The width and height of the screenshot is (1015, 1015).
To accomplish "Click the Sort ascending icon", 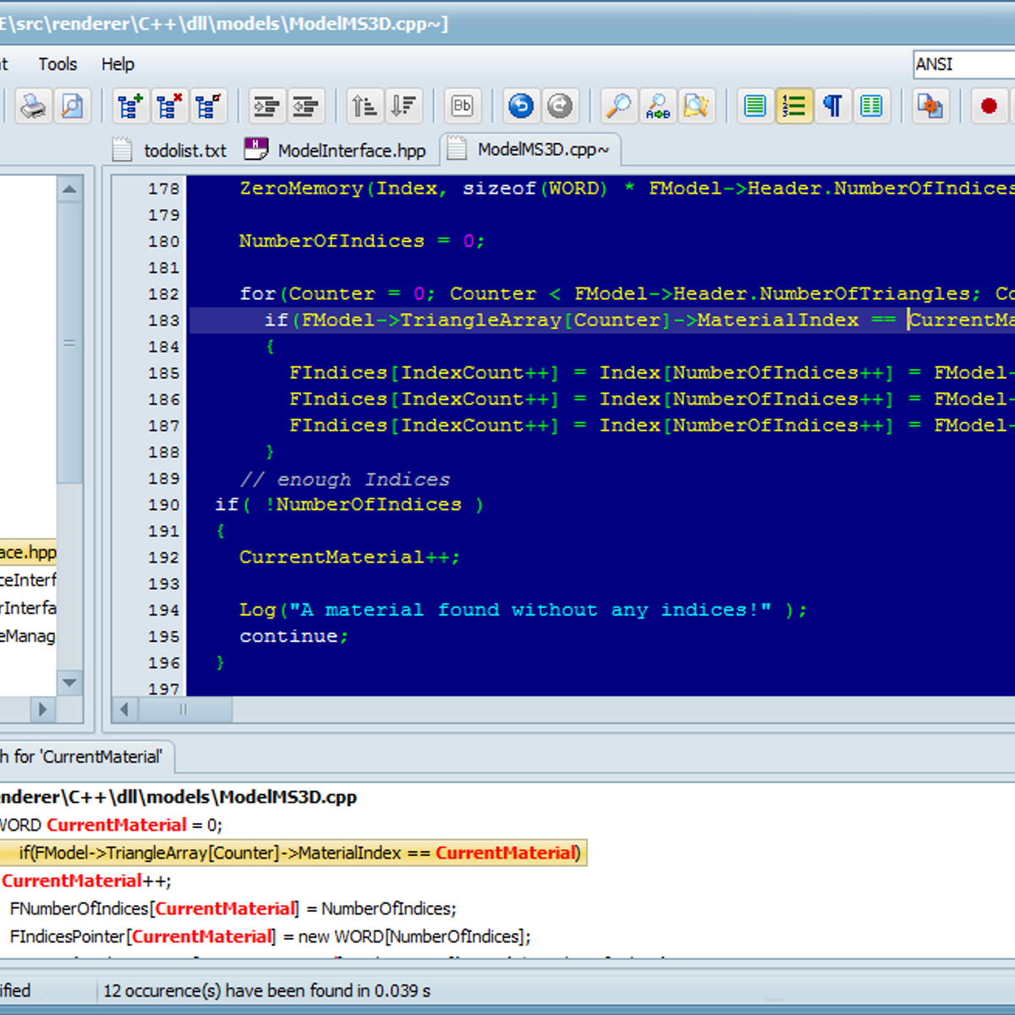I will [365, 107].
